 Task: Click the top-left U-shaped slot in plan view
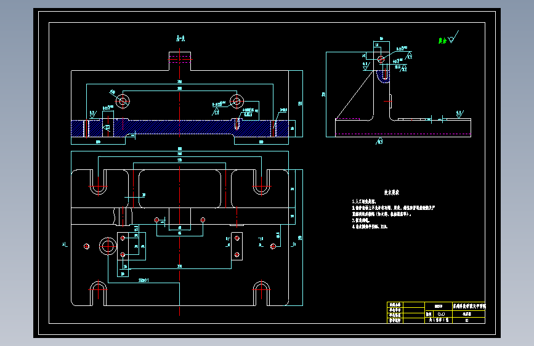click(98, 182)
